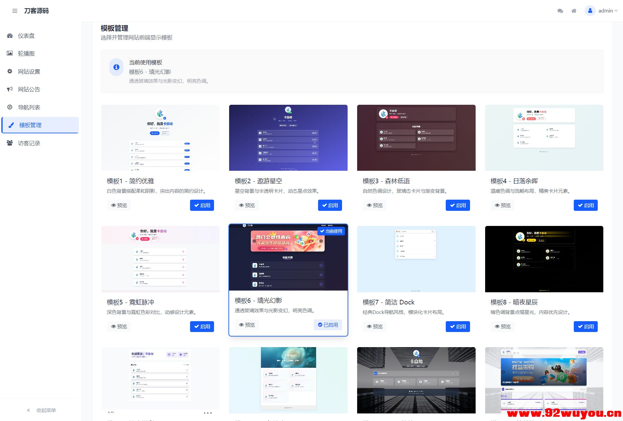Open 访客记录 visitor records icon
This screenshot has width=623, height=421.
(10, 143)
